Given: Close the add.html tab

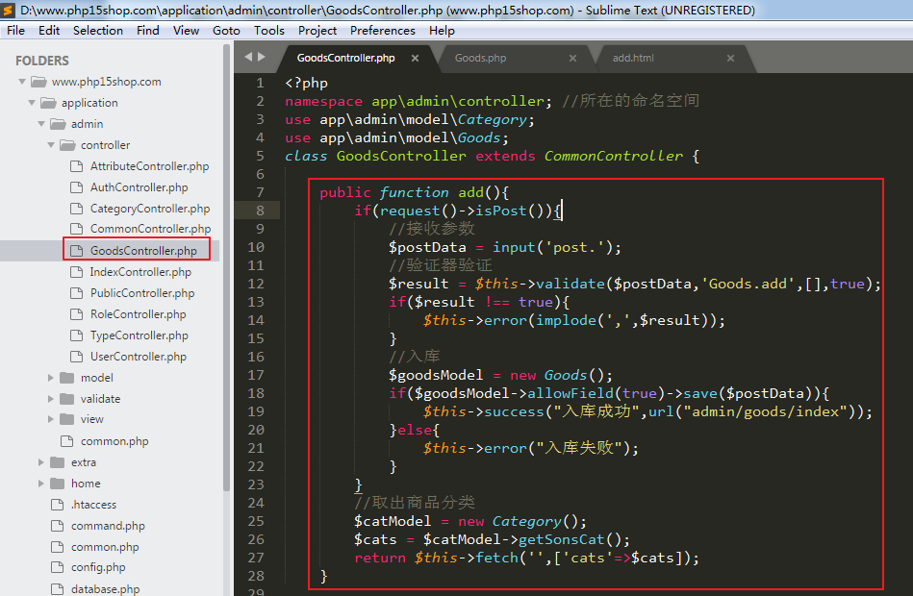Looking at the screenshot, I should 730,59.
